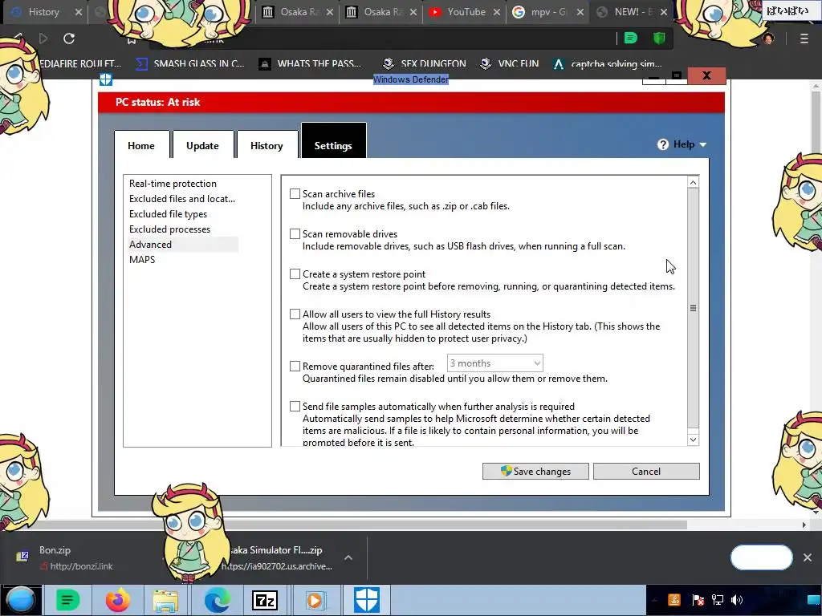Screen dimensions: 822x616
Task: Click the Save changes button
Action: coord(535,472)
